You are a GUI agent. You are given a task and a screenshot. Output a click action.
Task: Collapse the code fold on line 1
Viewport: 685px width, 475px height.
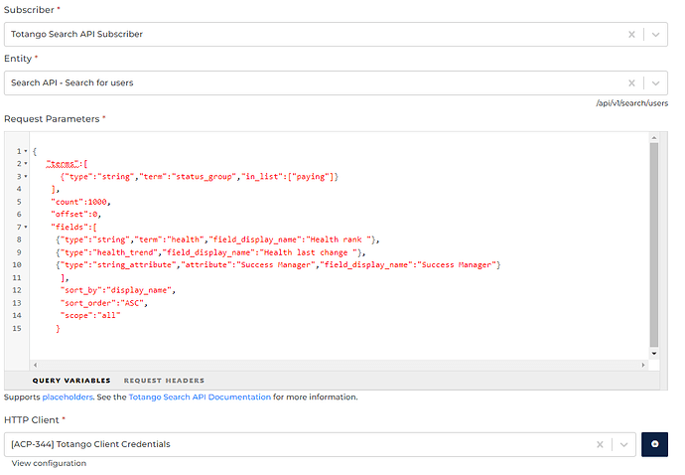tap(26, 151)
